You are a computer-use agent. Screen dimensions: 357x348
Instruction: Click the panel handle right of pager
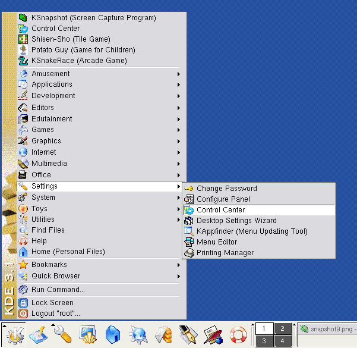point(294,335)
